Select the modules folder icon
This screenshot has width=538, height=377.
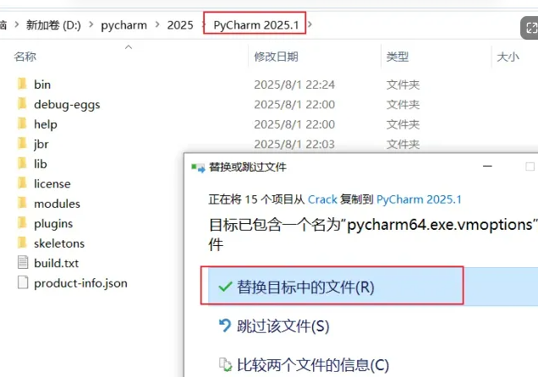[x=22, y=203]
